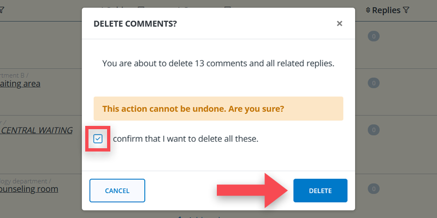Click the Replies column header label
Viewport: 437px width, 218px height.
click(x=386, y=10)
